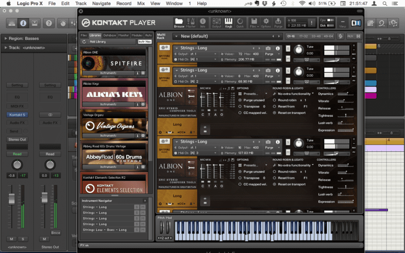Open the Output mixer section
The image size is (405, 253).
(x=216, y=23)
